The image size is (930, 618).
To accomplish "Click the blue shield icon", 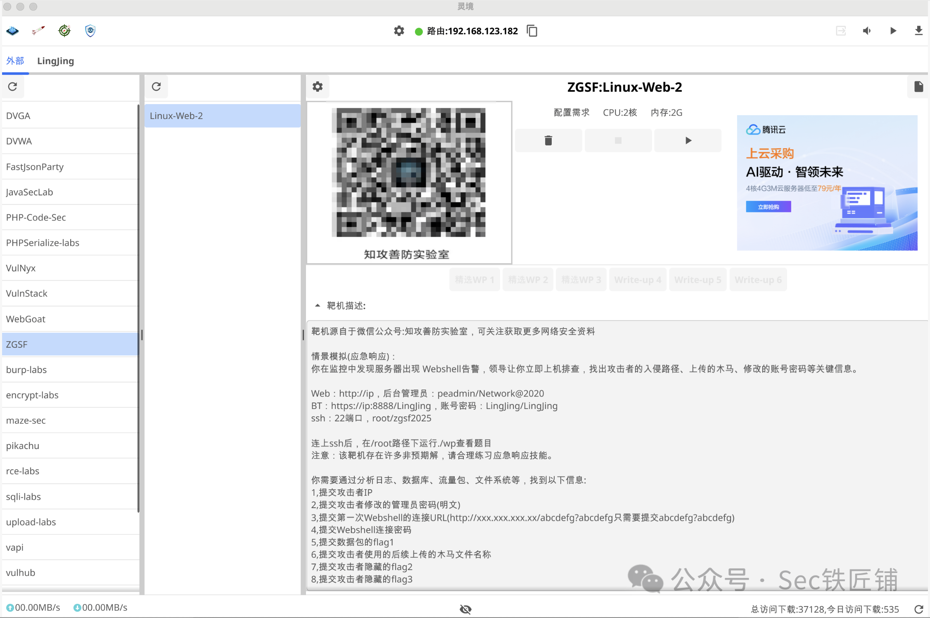I will pos(90,31).
